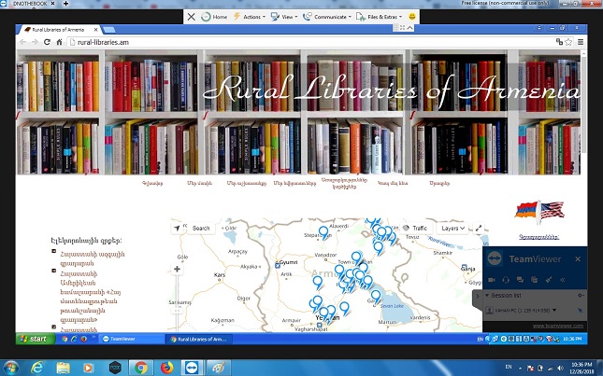603x376 pixels.
Task: Click the TeamViewer button in remote taskbar
Action: click(x=132, y=339)
